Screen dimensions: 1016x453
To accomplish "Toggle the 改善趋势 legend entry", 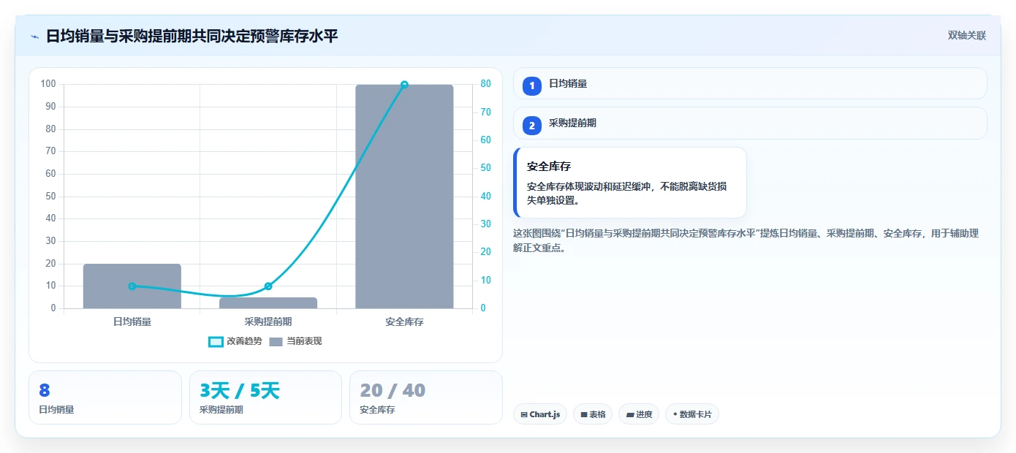I will tap(235, 341).
